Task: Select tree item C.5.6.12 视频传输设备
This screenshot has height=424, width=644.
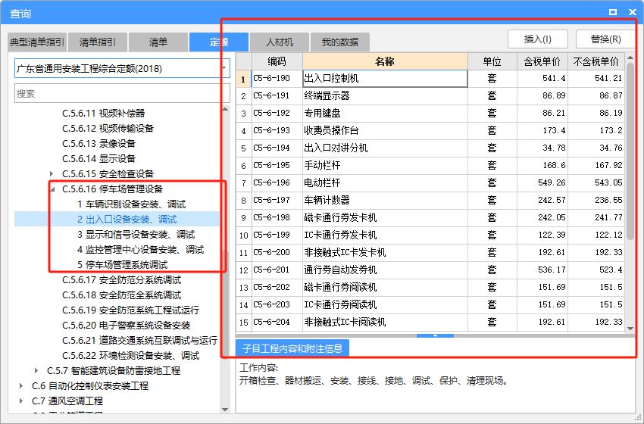Action: tap(108, 129)
